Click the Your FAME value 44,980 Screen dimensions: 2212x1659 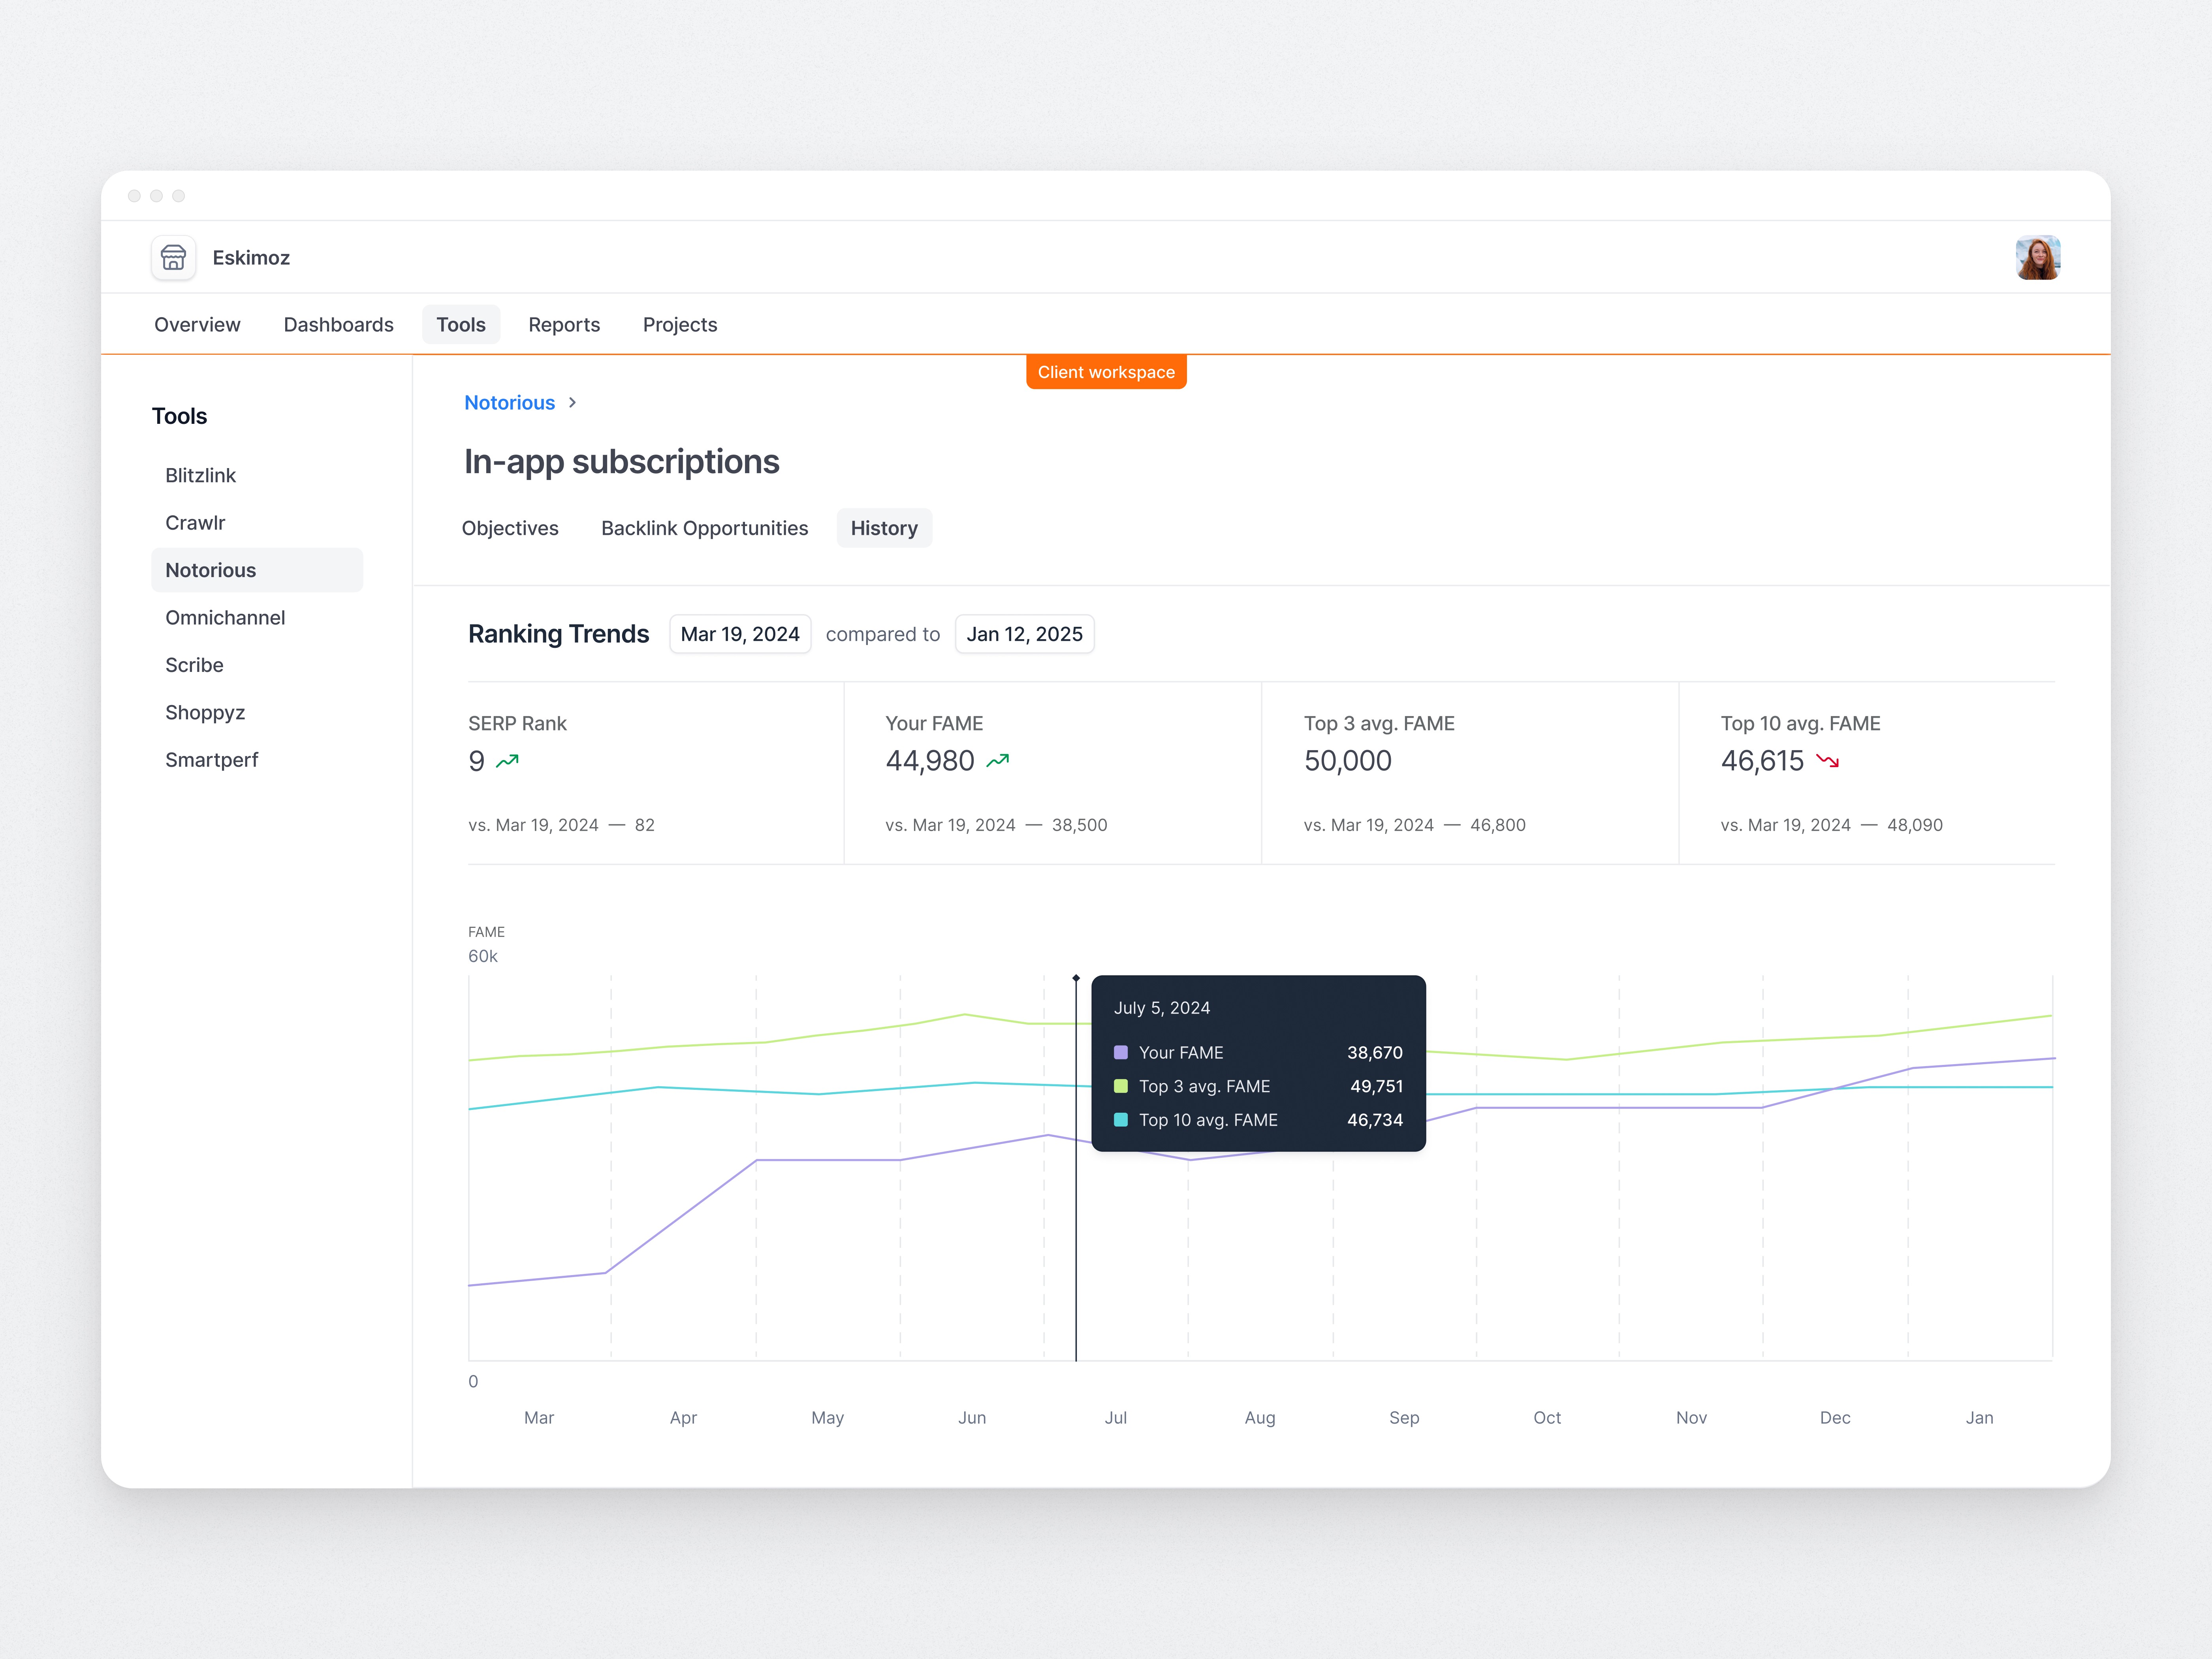[930, 761]
